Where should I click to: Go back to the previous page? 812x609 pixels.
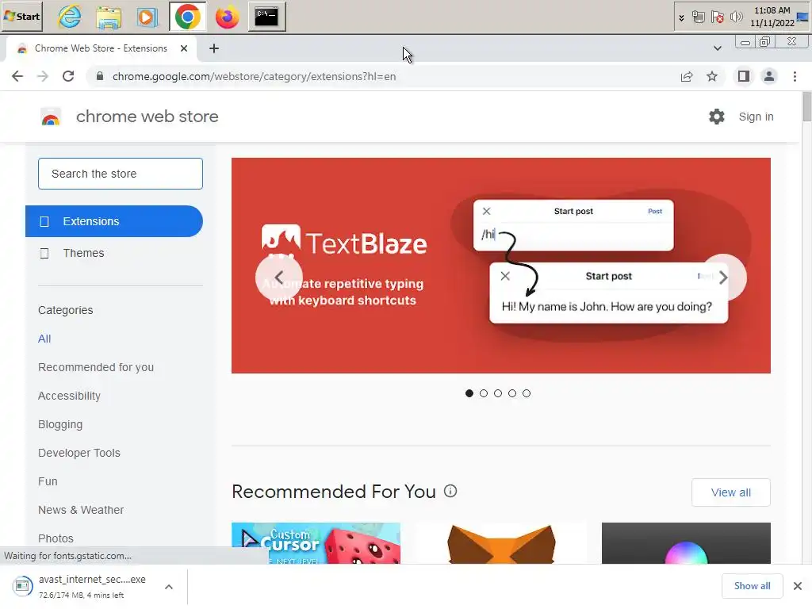17,77
